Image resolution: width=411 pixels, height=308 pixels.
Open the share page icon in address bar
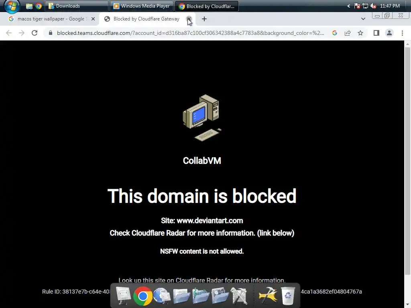click(x=348, y=33)
